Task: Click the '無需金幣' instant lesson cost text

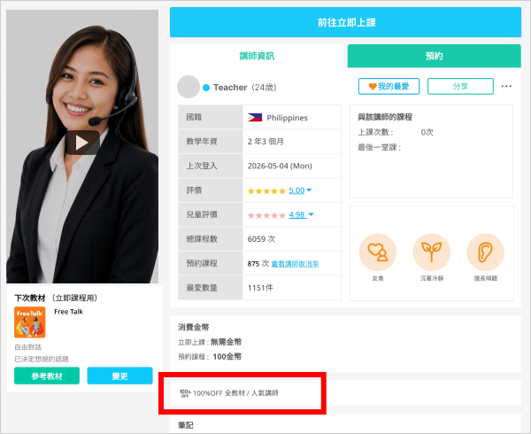Action: (x=226, y=342)
